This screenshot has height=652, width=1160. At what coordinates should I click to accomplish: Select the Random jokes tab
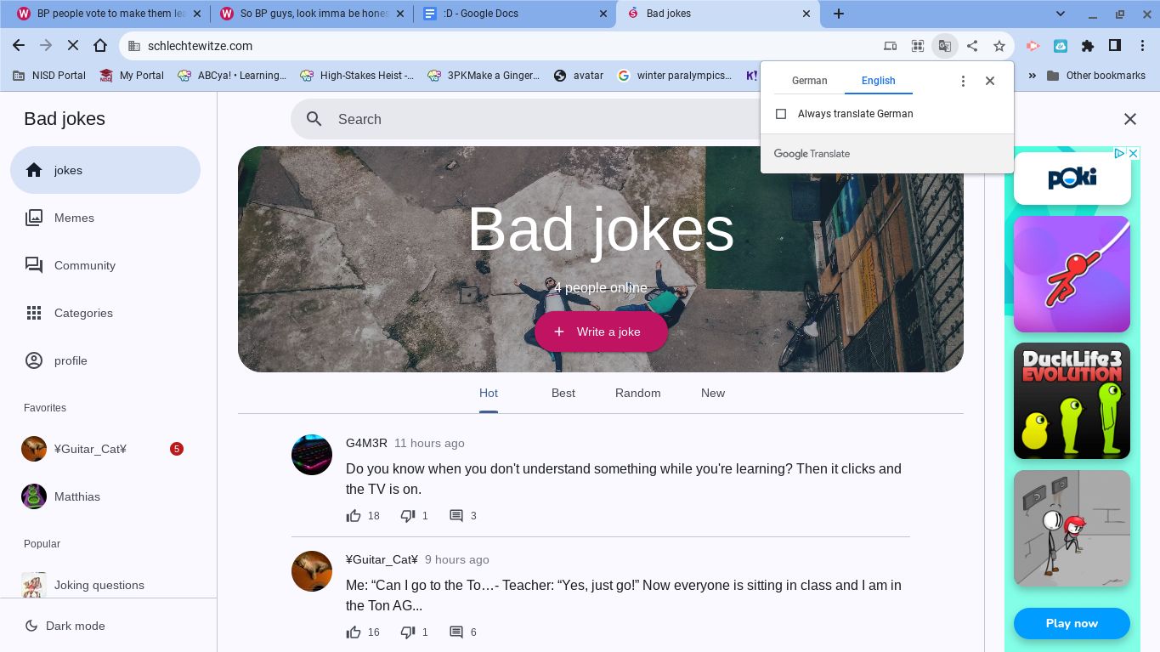point(637,393)
